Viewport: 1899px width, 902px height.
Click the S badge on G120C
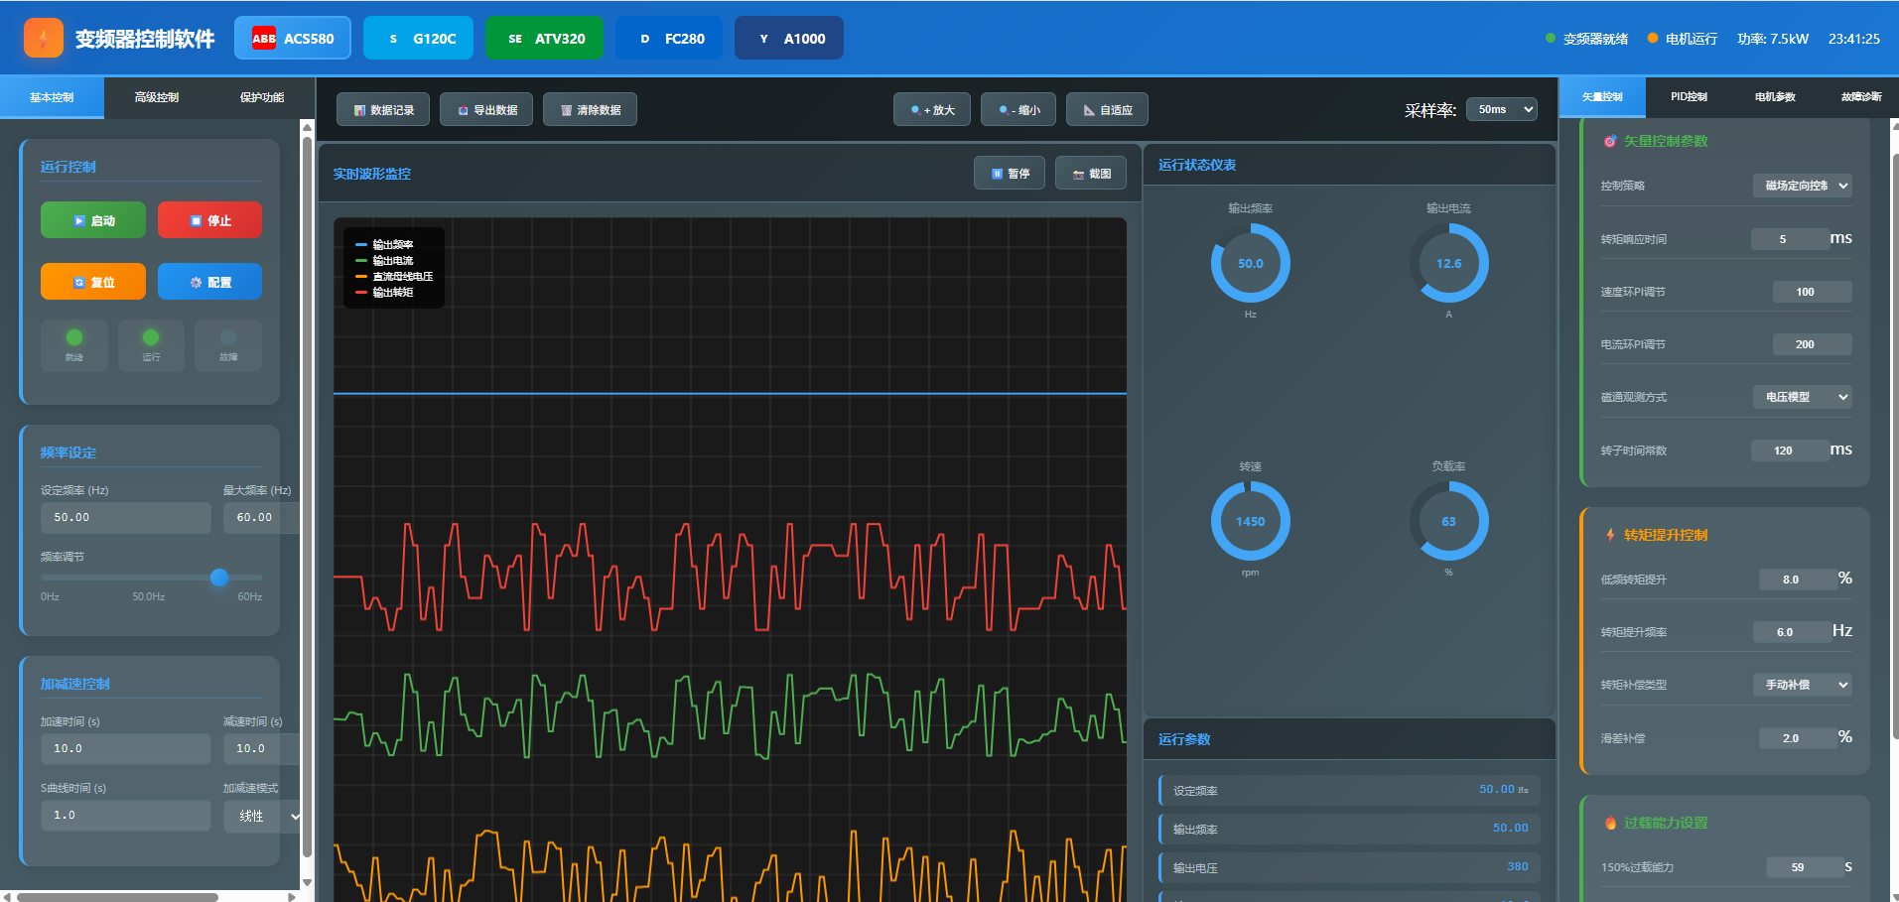tap(393, 39)
